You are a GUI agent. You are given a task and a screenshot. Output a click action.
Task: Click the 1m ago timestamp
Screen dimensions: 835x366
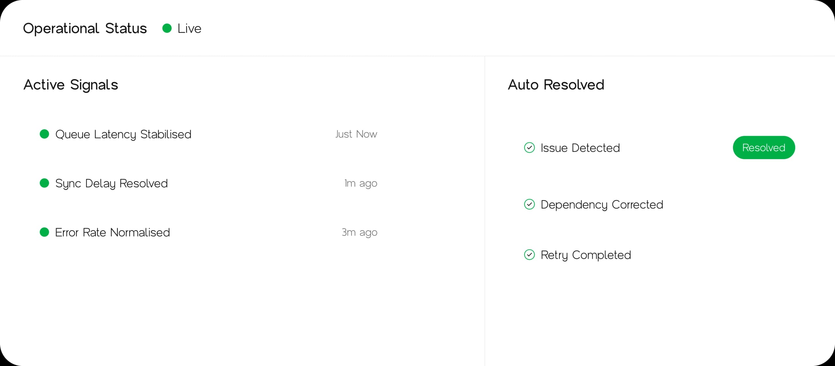click(361, 183)
